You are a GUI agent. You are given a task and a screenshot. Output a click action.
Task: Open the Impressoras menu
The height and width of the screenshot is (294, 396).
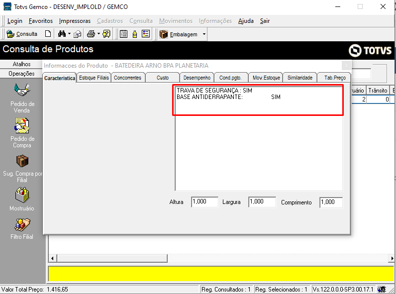tap(75, 21)
